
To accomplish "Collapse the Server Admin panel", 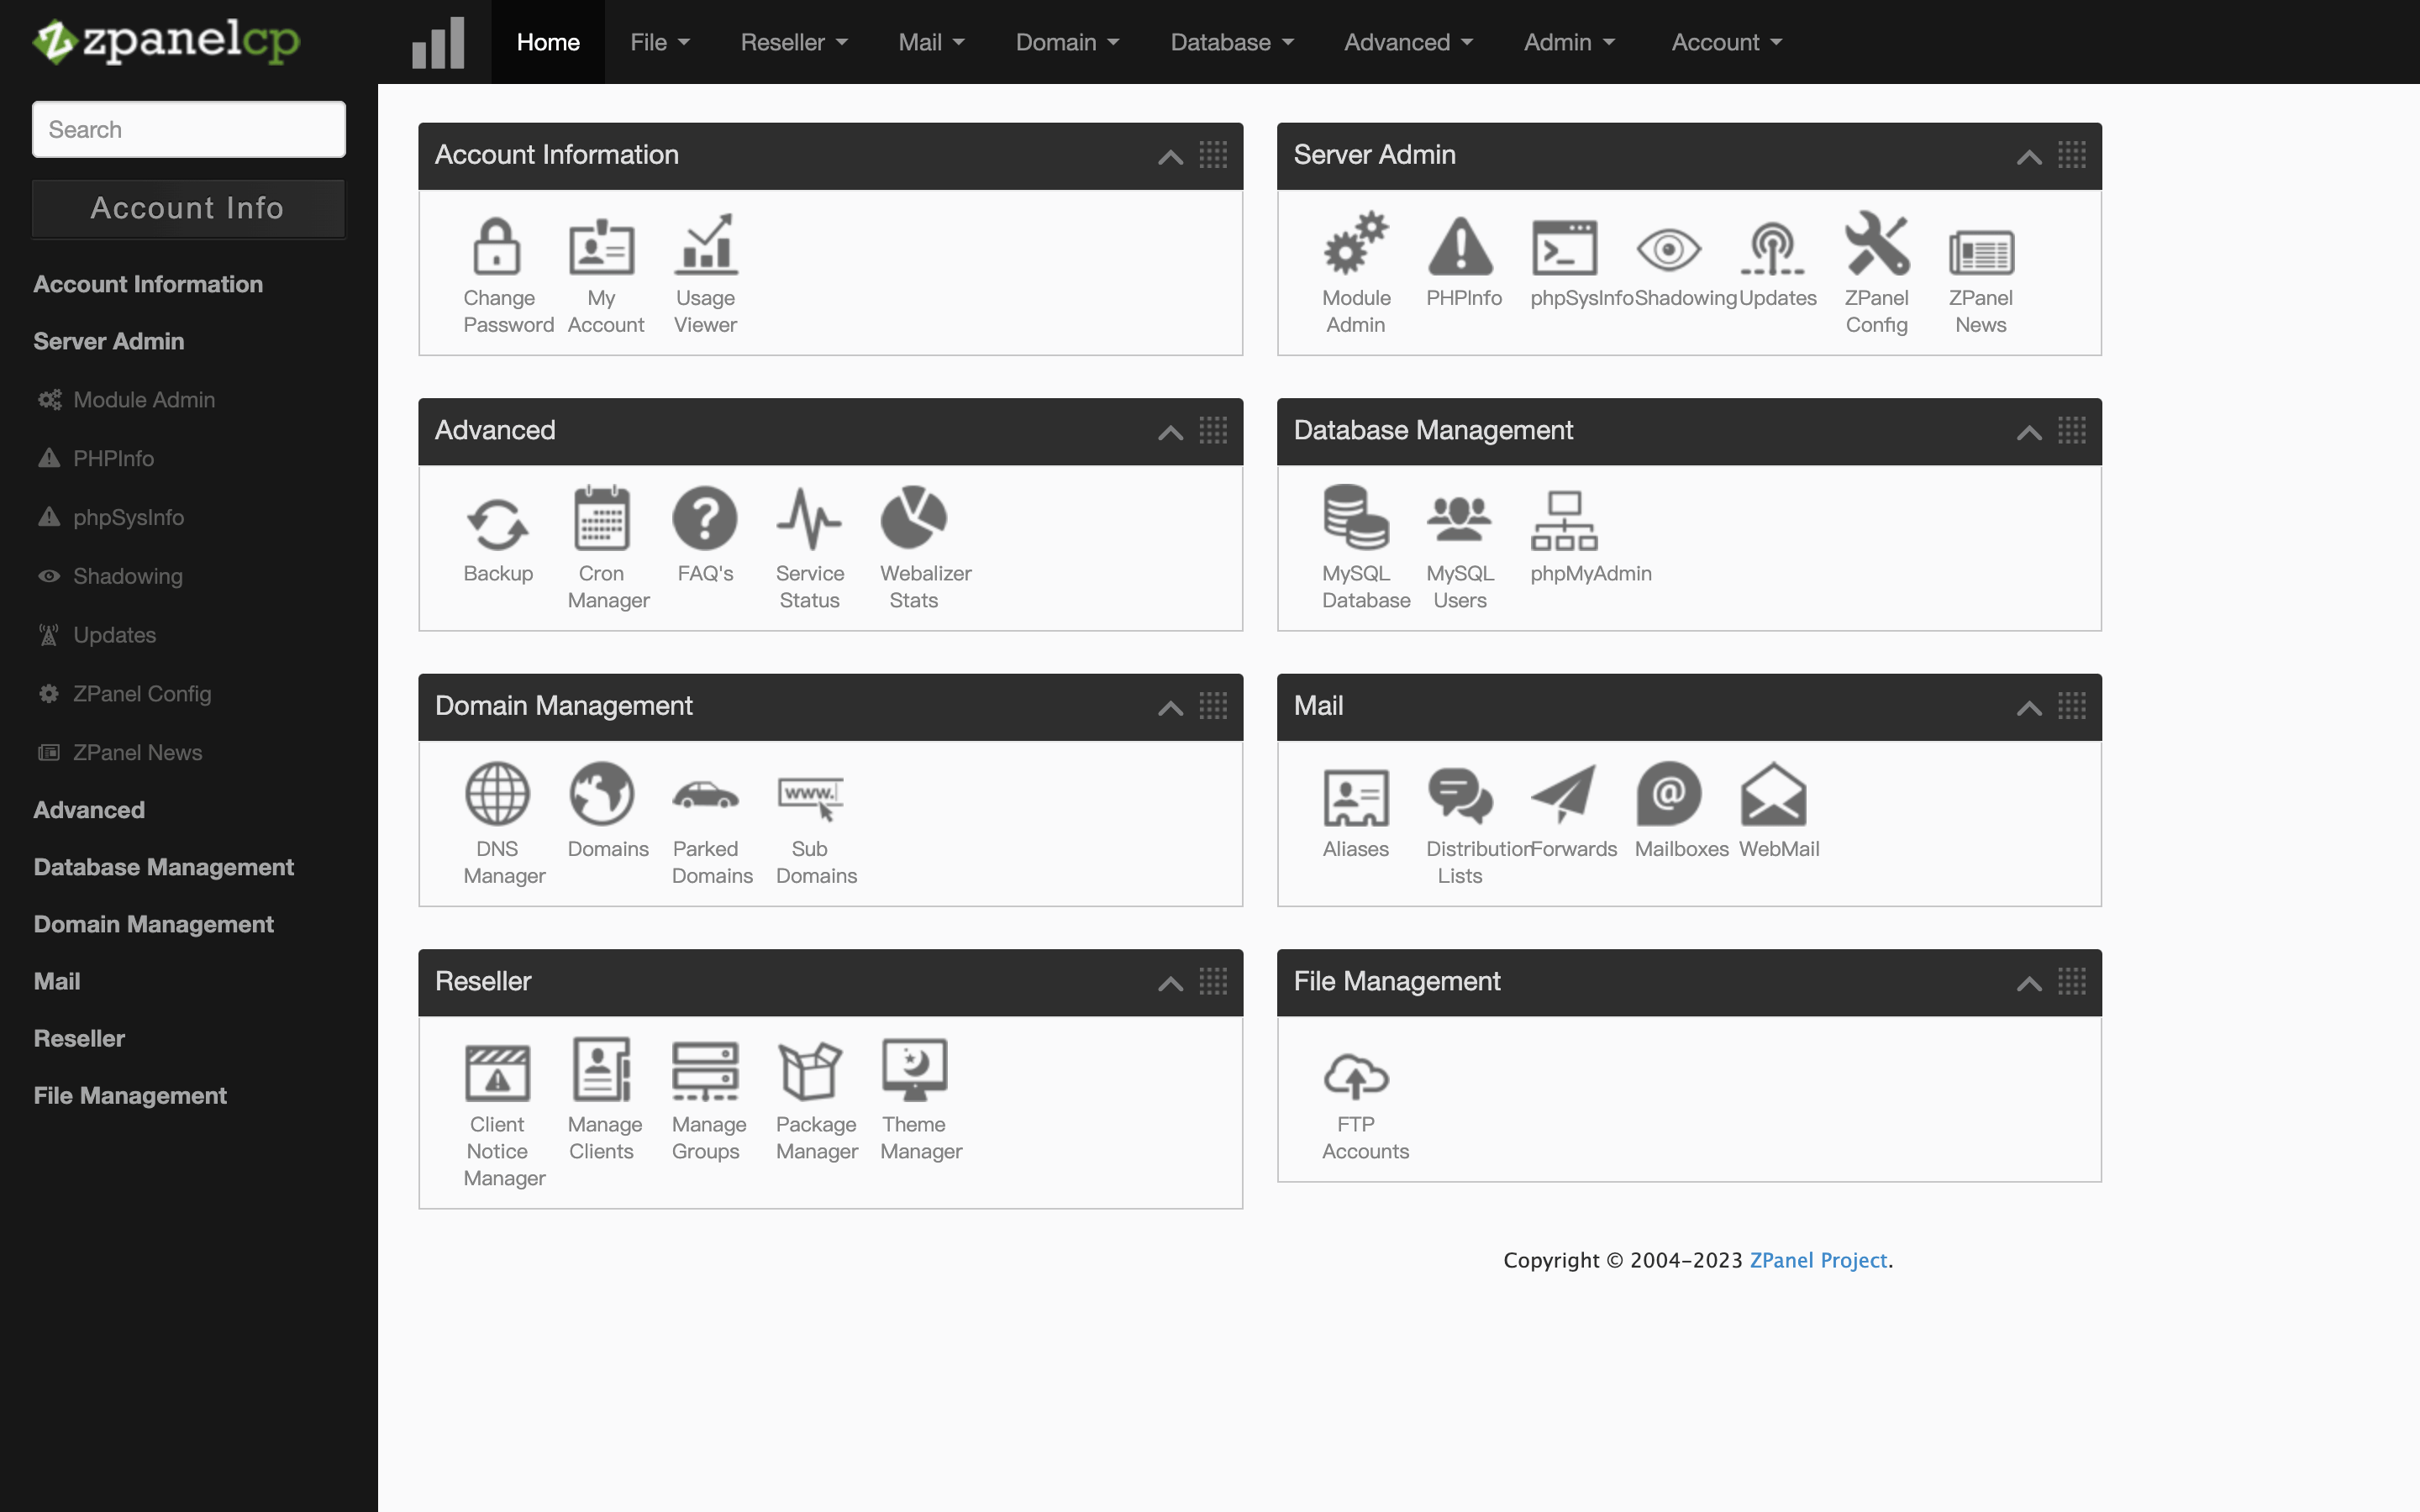I will [x=2029, y=157].
